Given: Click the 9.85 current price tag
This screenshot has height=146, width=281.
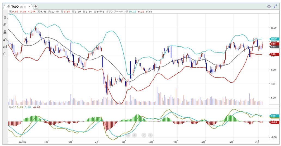Looking at the screenshot, I should 273,44.
